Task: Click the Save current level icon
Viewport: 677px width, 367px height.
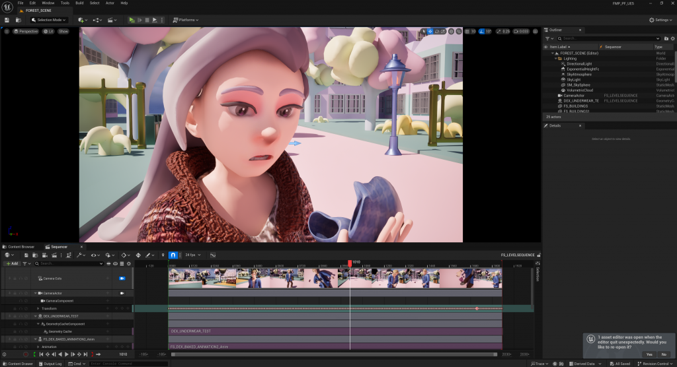Action: tap(7, 20)
